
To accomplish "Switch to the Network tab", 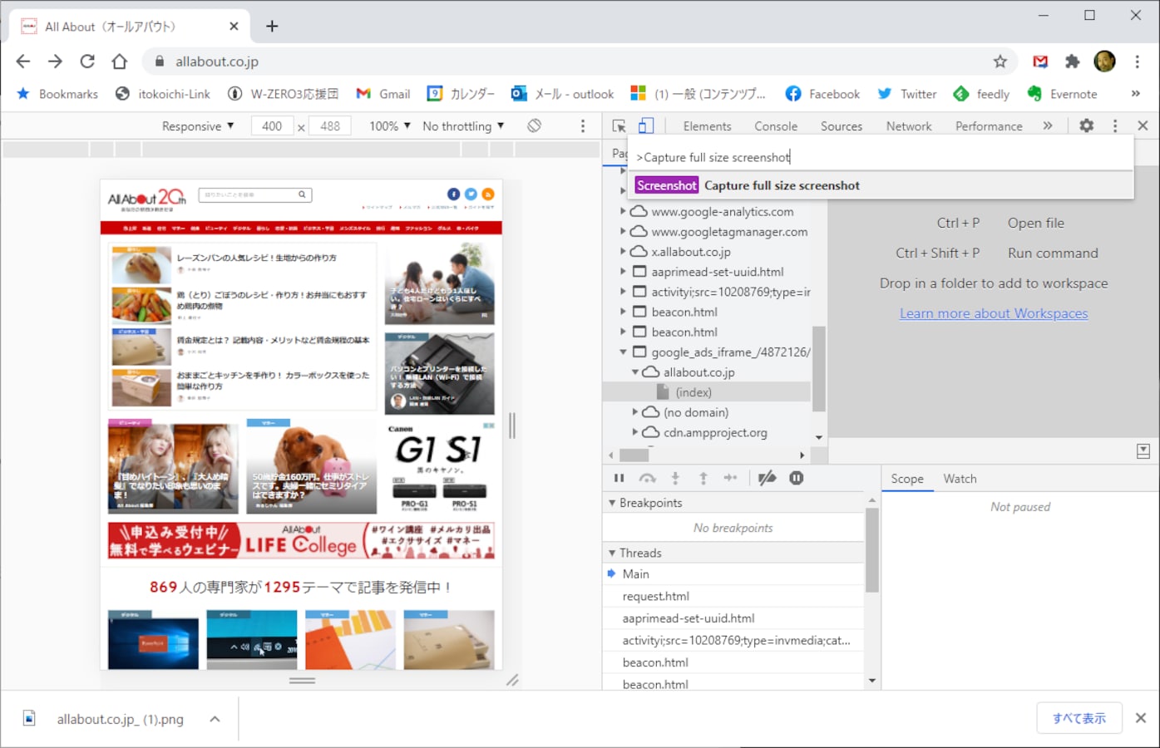I will pyautogui.click(x=907, y=125).
